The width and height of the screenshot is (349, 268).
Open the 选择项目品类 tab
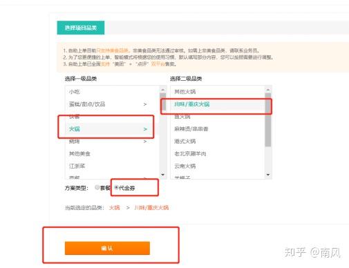[81, 28]
